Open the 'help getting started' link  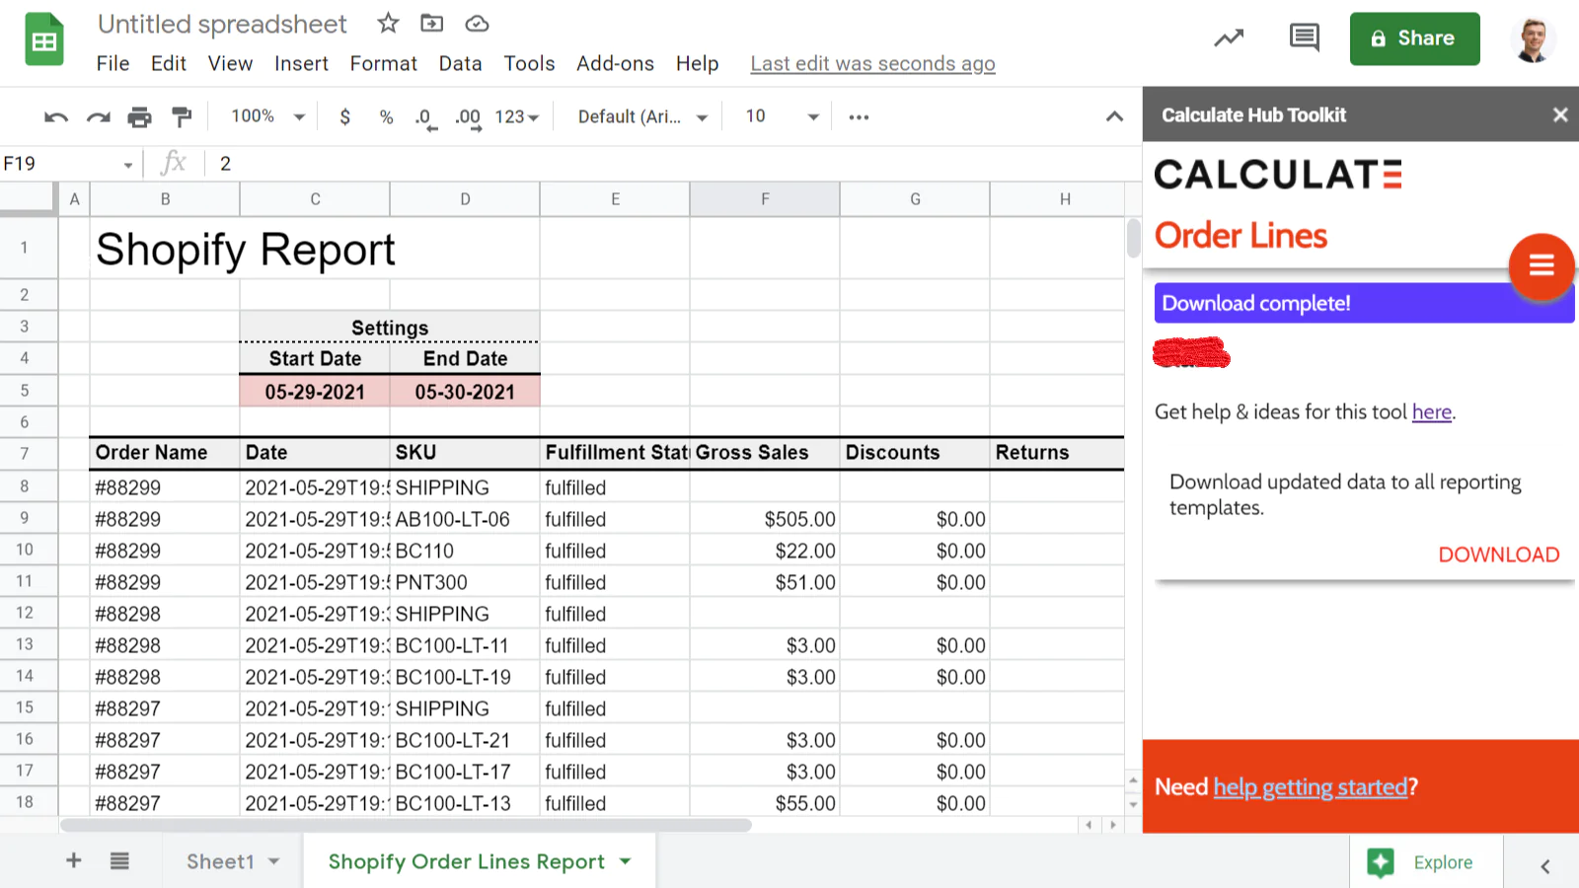(1311, 786)
